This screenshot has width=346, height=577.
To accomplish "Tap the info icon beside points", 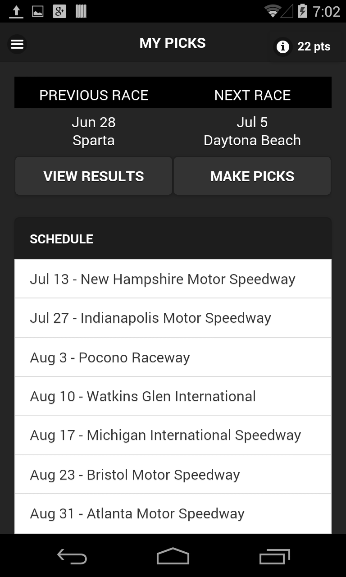I will point(282,46).
